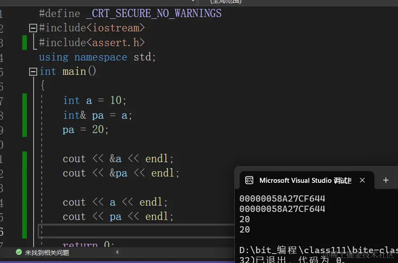The height and width of the screenshot is (263, 398).
Task: Click the green no-issues-found check icon
Action: [x=19, y=252]
